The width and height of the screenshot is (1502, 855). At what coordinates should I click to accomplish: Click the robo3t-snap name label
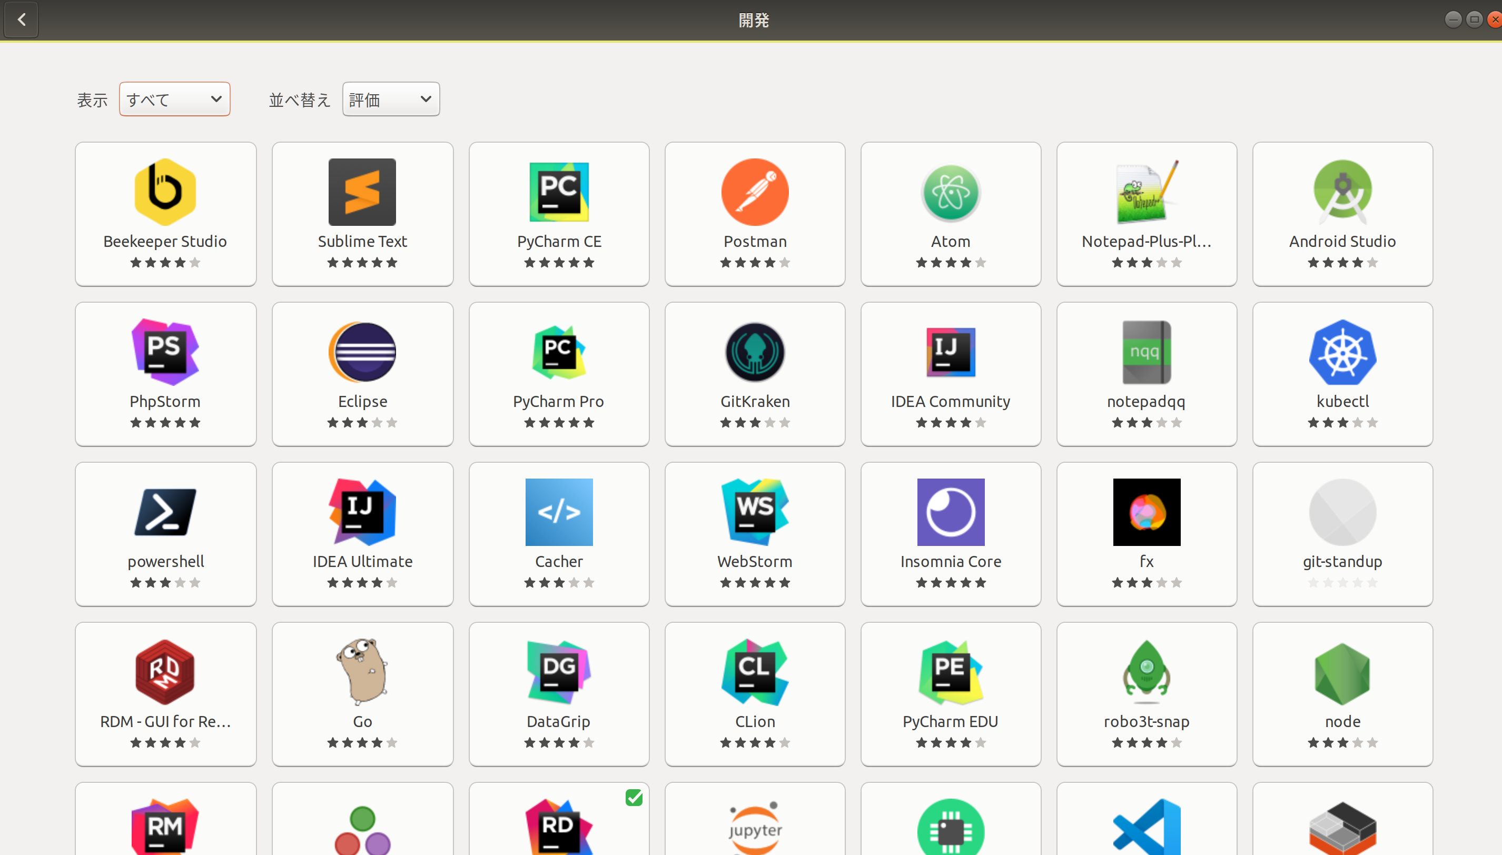[x=1147, y=722]
